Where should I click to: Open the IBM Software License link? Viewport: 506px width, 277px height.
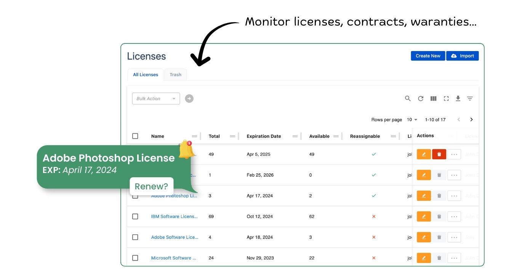point(175,216)
